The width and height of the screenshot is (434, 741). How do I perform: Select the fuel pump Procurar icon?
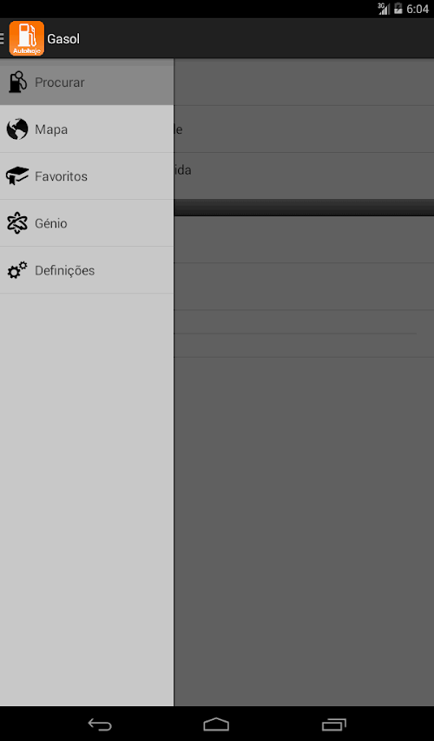[17, 82]
